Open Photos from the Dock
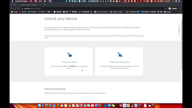Viewport: 192px width, 108px height. (x=81, y=105)
